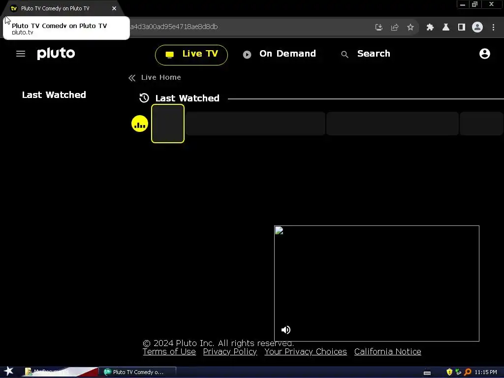Viewport: 504px width, 378px height.
Task: Click the 11:15 PM clock
Action: (x=486, y=372)
